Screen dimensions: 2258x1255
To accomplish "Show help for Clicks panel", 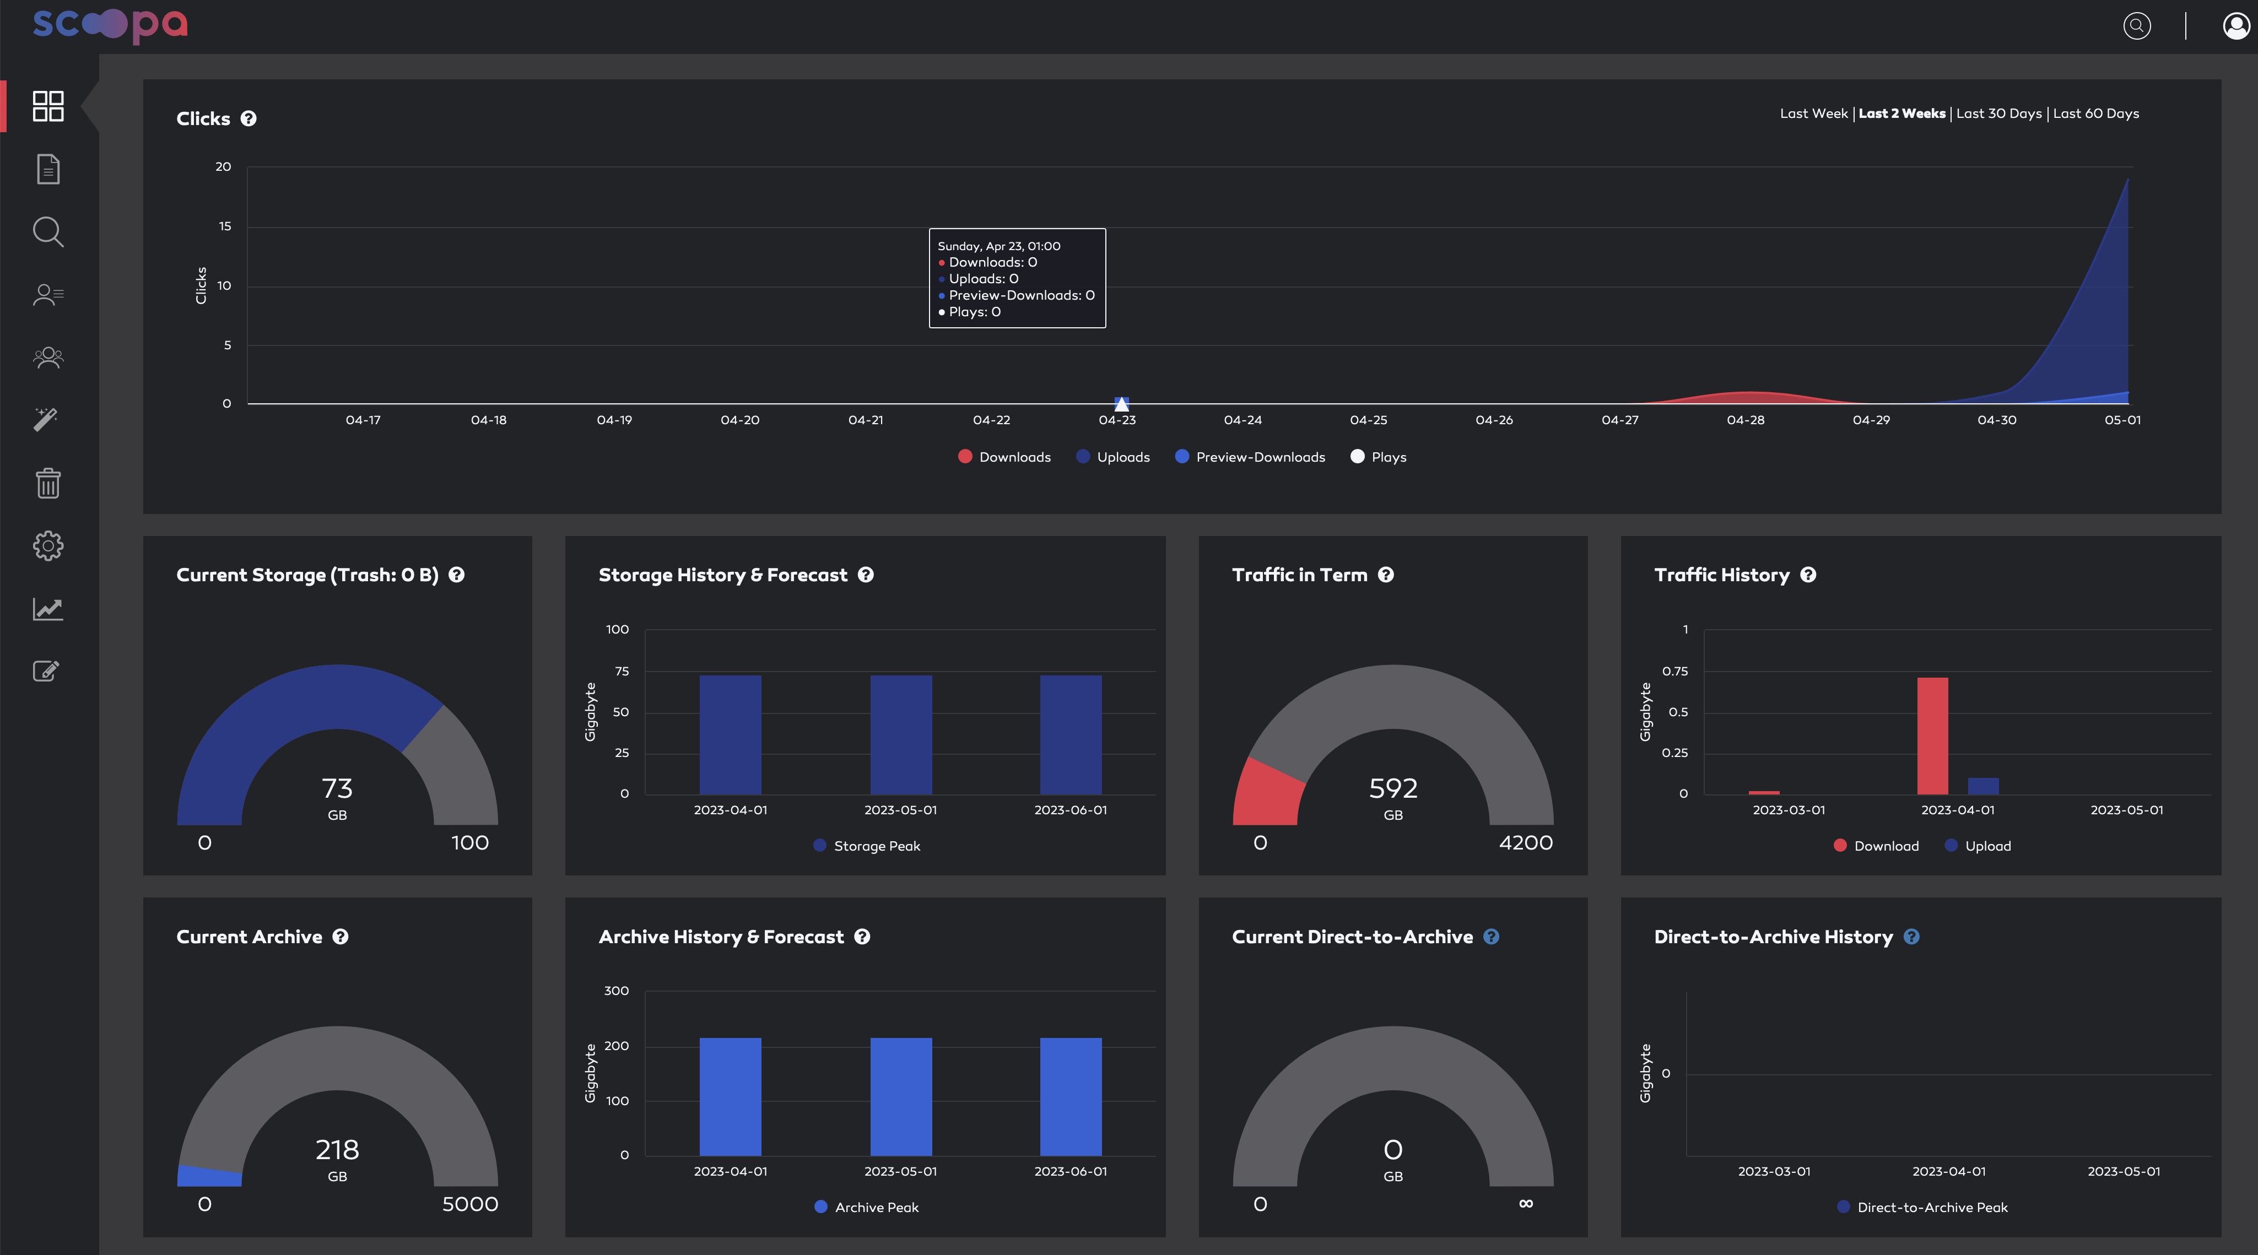I will pos(249,118).
